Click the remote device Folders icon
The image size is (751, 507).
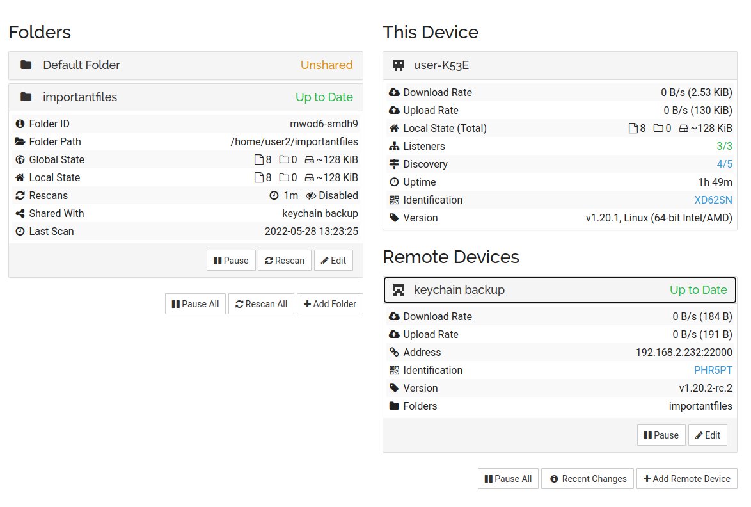pyautogui.click(x=394, y=406)
